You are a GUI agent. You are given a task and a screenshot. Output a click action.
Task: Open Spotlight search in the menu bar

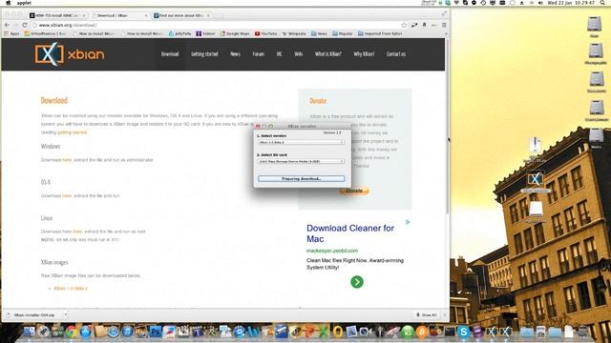click(x=602, y=3)
